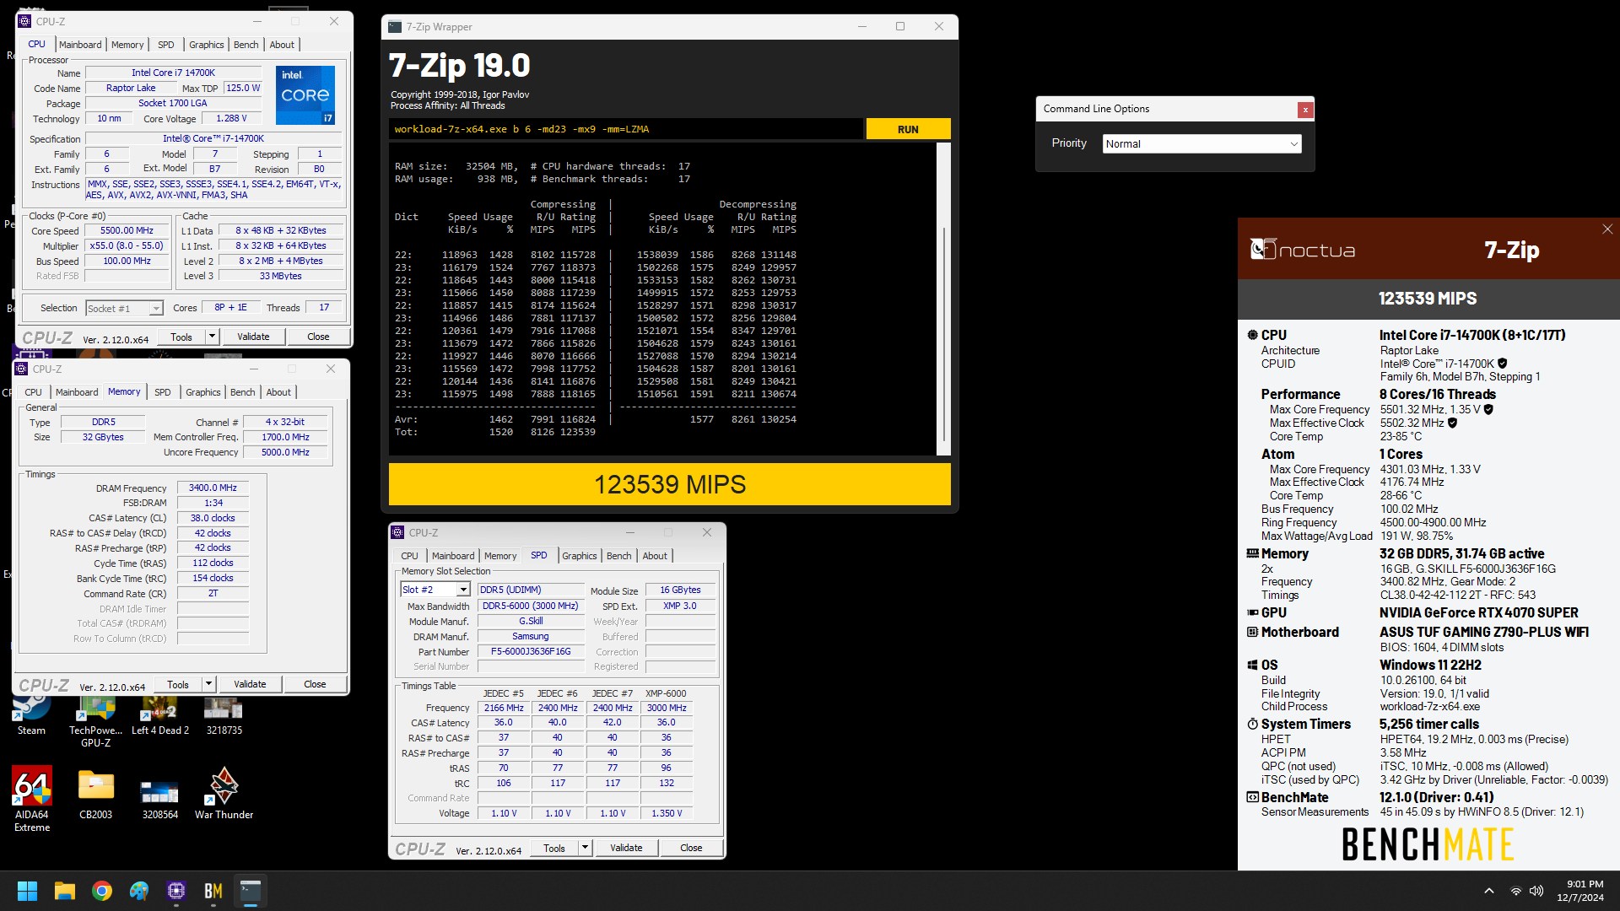
Task: Expand Tools arrow in SPD CPU-Z window
Action: coord(585,848)
